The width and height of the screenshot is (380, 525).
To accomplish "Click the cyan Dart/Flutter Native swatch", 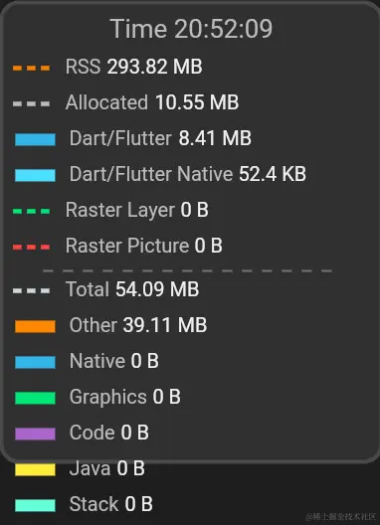I will [35, 175].
